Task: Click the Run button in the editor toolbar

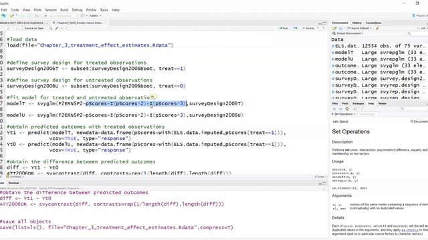Action: point(284,28)
